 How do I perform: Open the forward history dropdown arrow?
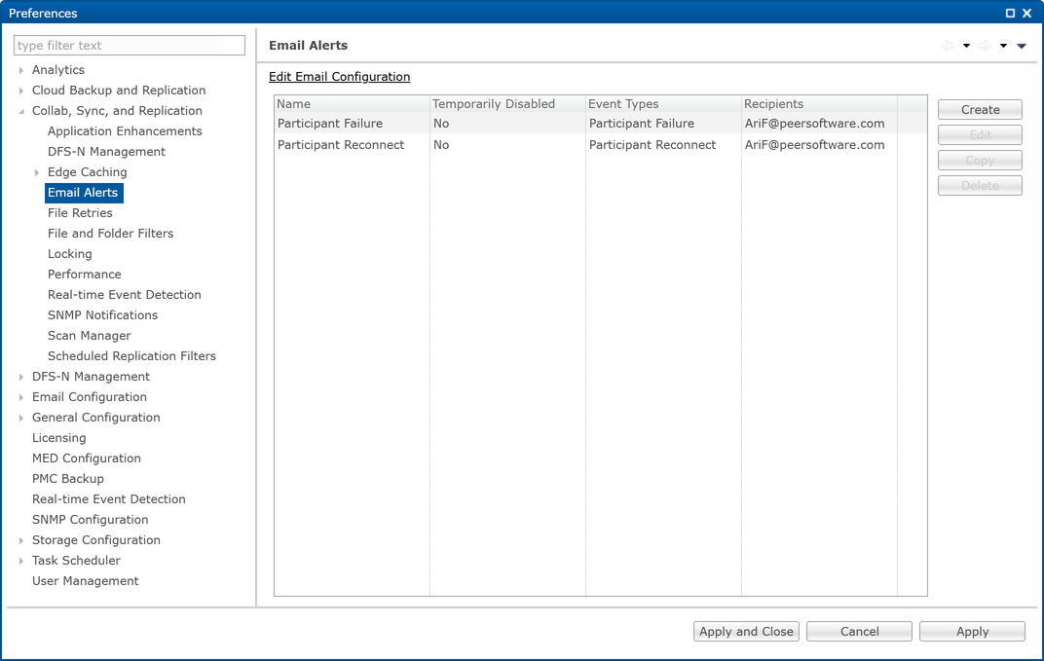coord(1003,46)
